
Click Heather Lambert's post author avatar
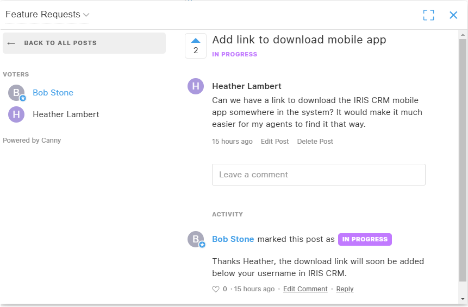[196, 86]
